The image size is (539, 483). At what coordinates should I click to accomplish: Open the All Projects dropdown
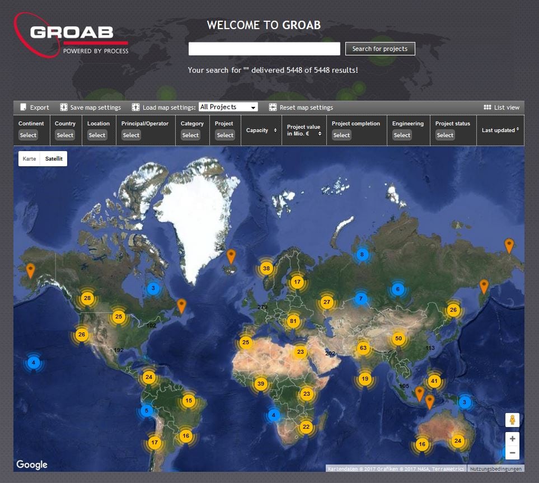228,107
